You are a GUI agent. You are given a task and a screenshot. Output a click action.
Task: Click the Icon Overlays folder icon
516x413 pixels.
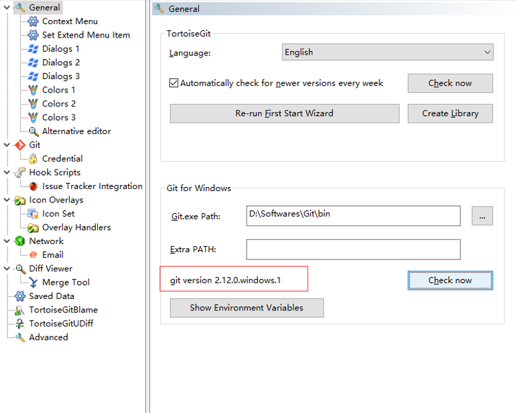pyautogui.click(x=20, y=200)
